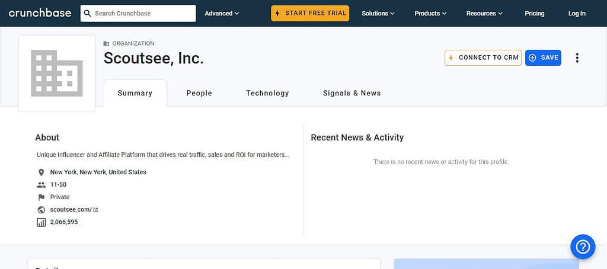
Task: Open the three-dot more options menu
Action: 577,57
